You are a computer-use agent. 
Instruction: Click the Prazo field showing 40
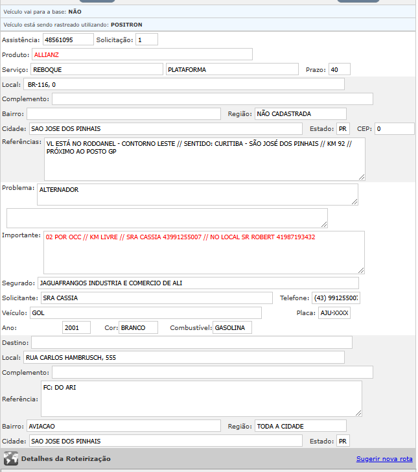tap(339, 69)
